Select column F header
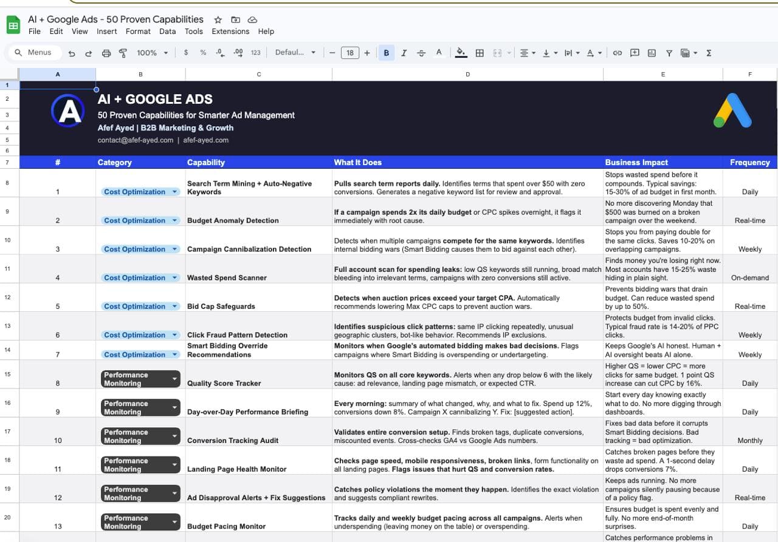The width and height of the screenshot is (778, 542). click(750, 74)
